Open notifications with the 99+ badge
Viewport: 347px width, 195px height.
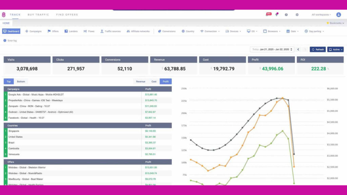[268, 14]
